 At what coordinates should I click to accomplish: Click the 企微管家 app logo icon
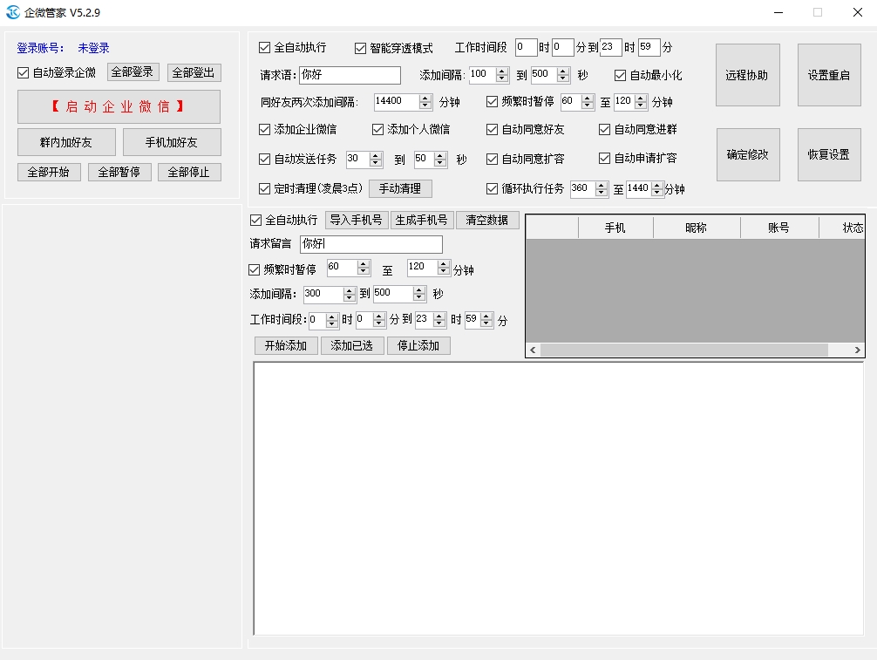[12, 12]
